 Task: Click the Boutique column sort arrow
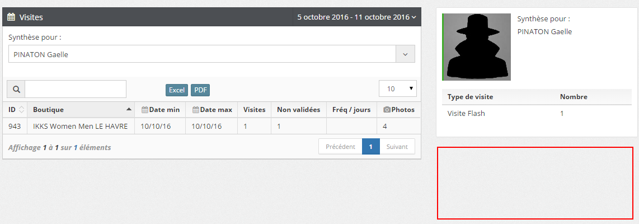(x=129, y=110)
